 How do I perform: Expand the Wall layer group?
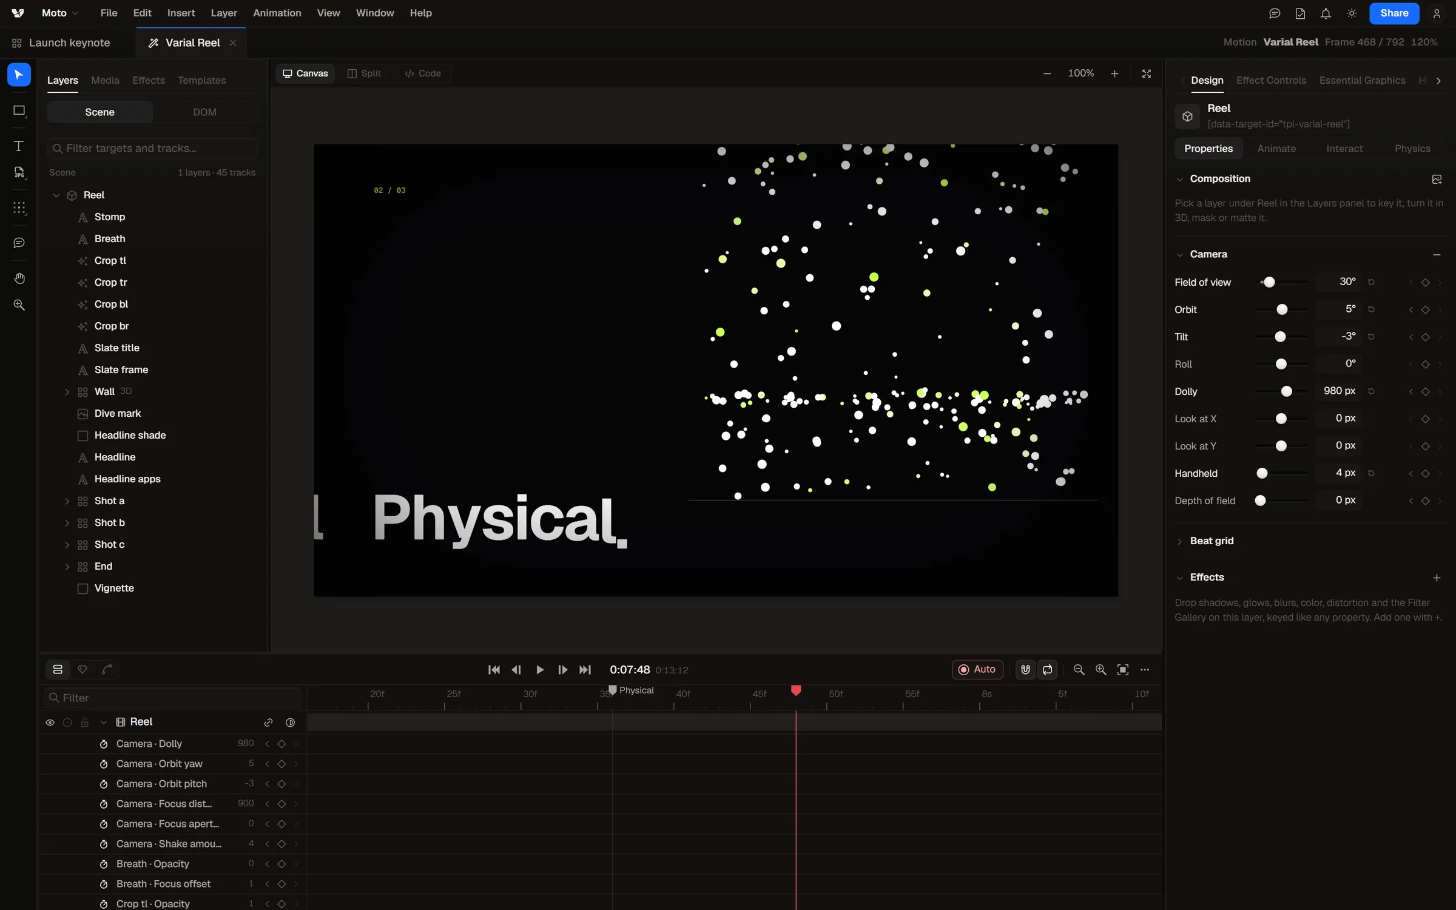(x=67, y=392)
